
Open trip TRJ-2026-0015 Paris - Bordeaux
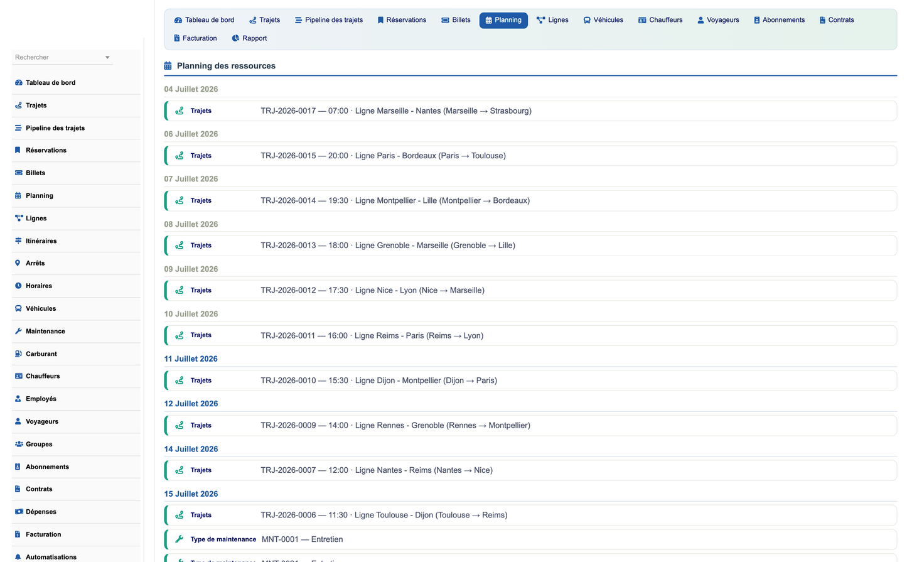[x=530, y=156]
